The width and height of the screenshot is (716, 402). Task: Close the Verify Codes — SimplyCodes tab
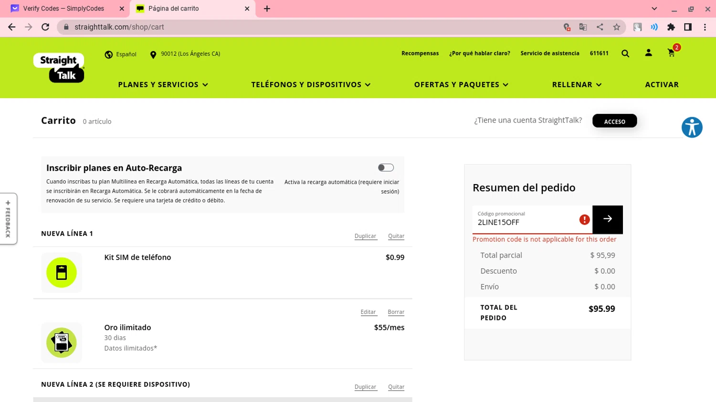coord(122,9)
